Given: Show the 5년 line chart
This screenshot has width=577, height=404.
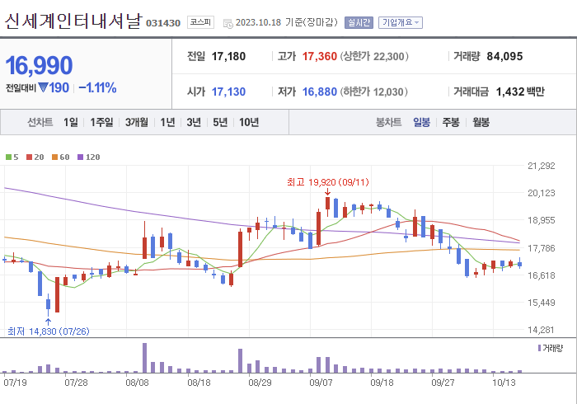Looking at the screenshot, I should pyautogui.click(x=220, y=122).
